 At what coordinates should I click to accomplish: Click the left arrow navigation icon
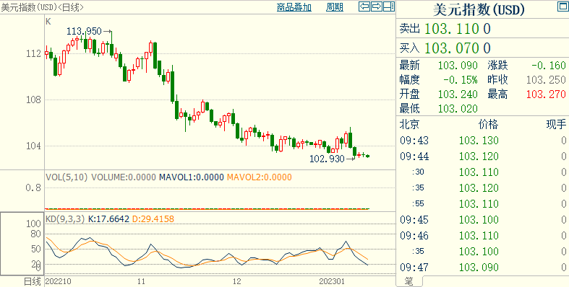(x=364, y=6)
